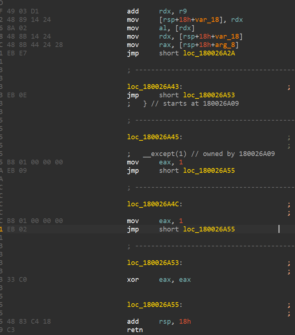
Task: Click 'mov' mnemonic below the __except comment
Action: [133, 162]
